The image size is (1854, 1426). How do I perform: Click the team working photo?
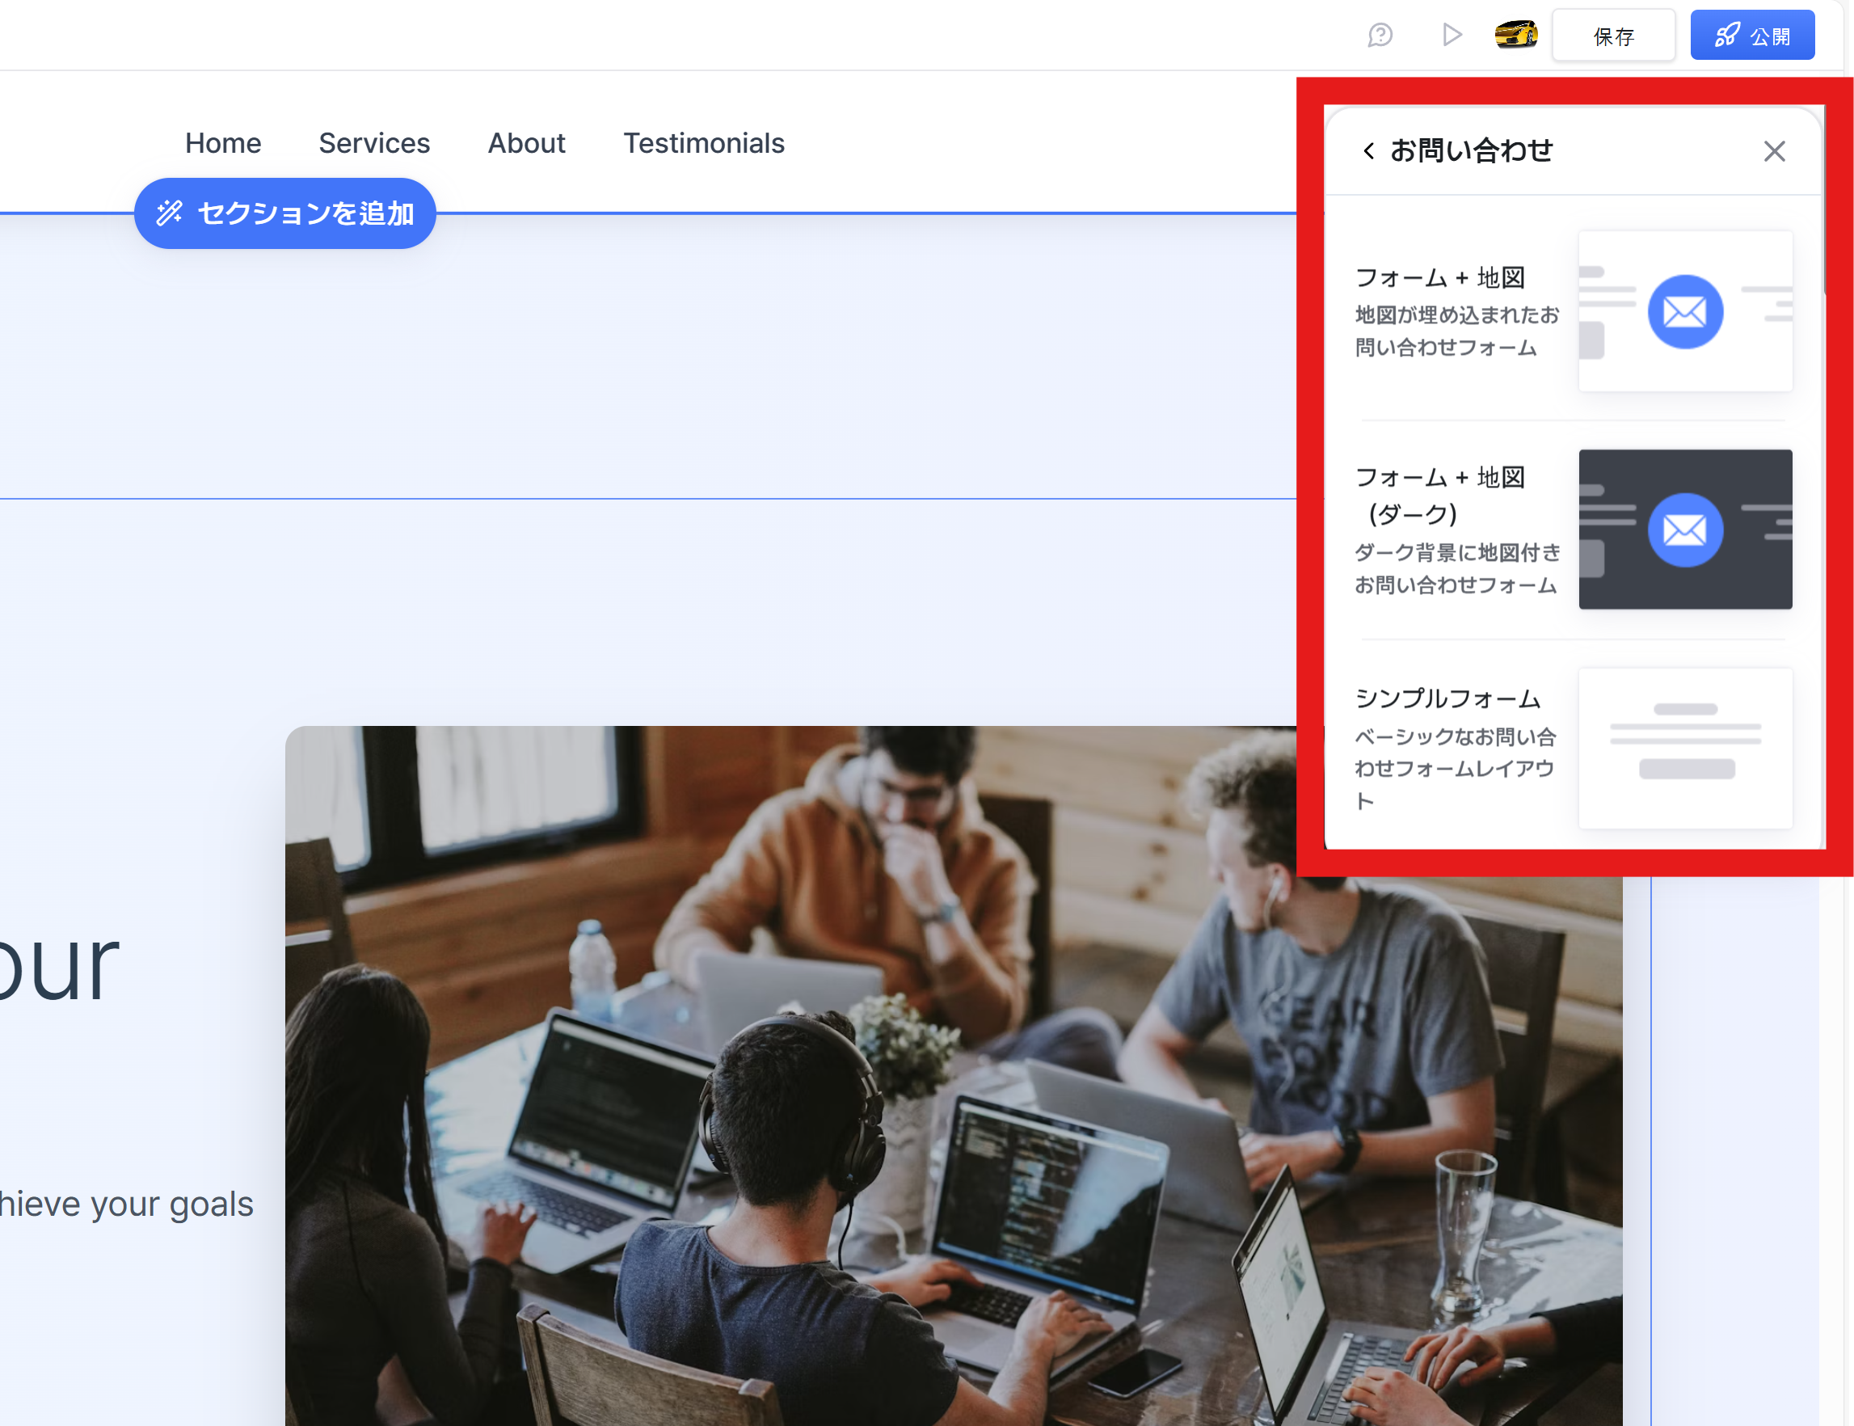[x=954, y=1075]
